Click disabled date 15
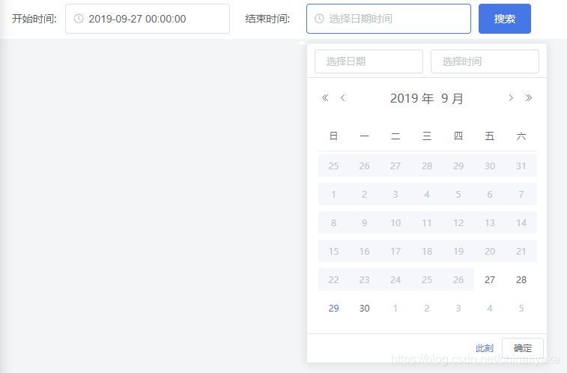The width and height of the screenshot is (567, 373). 333,251
